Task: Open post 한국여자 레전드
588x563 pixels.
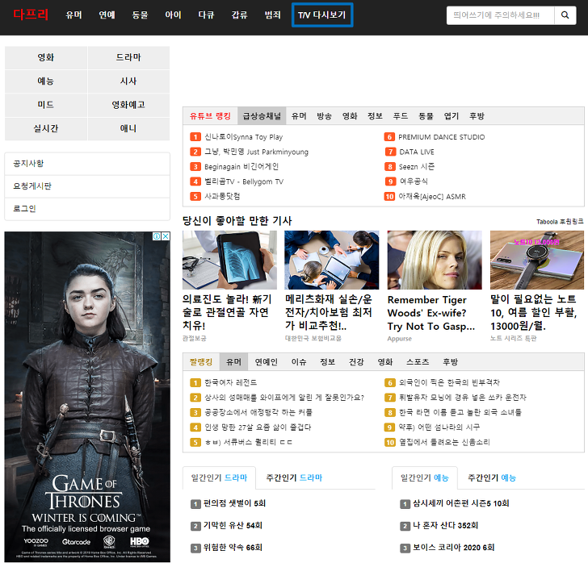Action: point(231,383)
